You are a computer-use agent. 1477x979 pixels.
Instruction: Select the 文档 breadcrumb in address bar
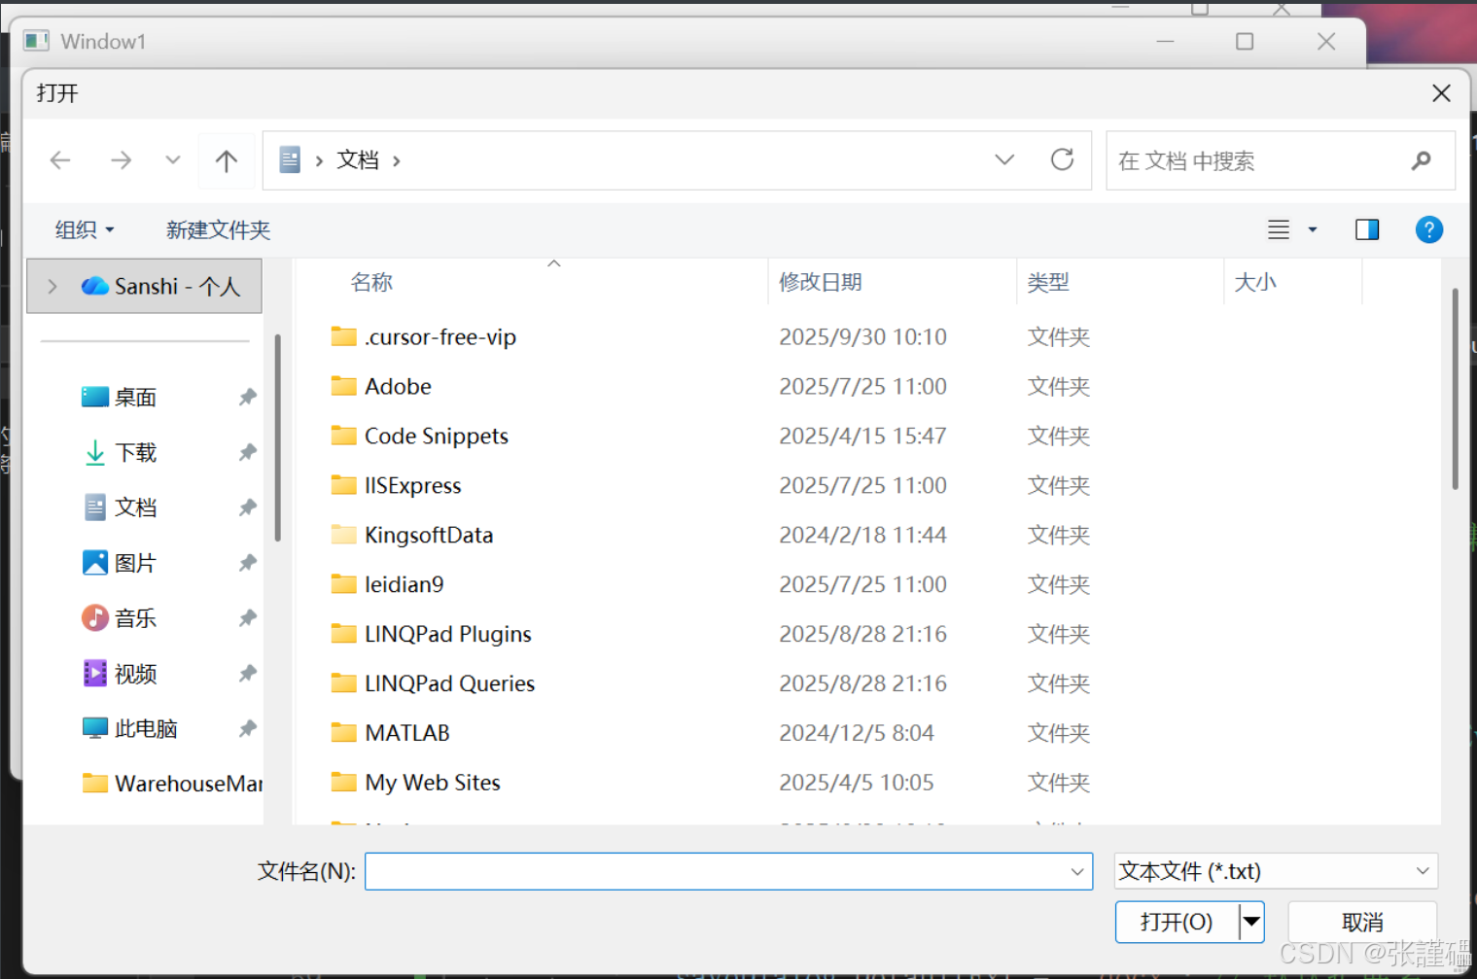(x=358, y=159)
